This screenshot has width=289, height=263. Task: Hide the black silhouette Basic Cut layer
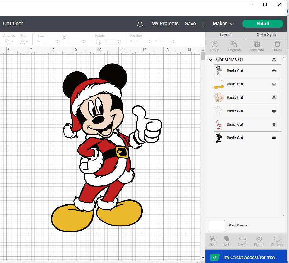tap(274, 138)
